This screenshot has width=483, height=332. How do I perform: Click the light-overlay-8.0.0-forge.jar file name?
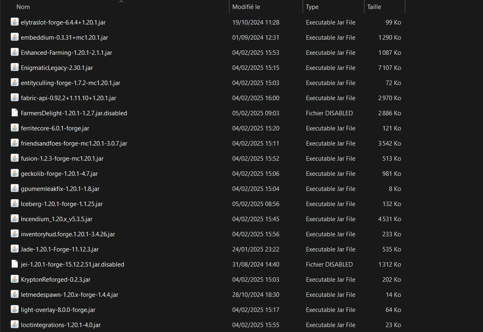click(58, 310)
